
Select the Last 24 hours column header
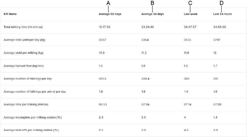click(222, 14)
